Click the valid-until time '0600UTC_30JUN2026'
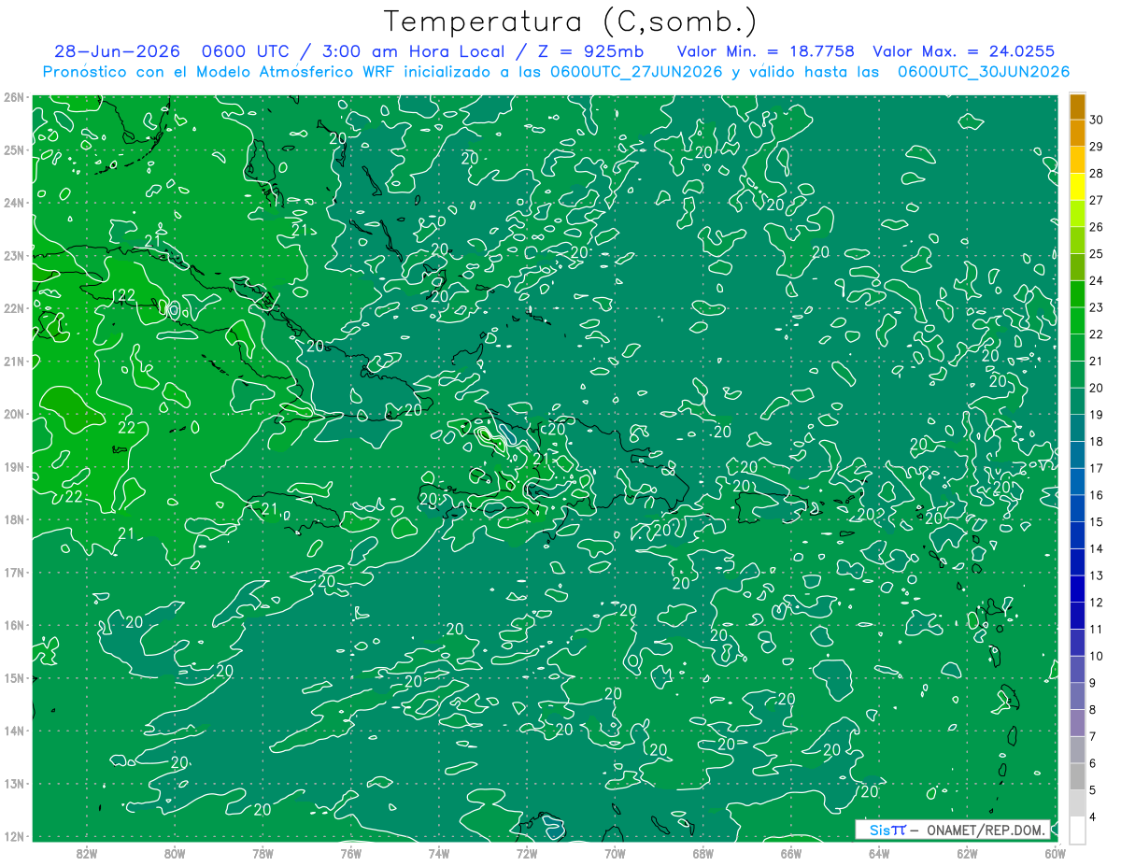Viewport: 1121px width, 866px height. click(984, 72)
